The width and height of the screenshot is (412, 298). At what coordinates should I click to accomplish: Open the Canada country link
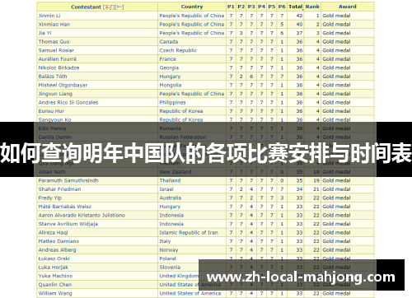click(x=169, y=42)
